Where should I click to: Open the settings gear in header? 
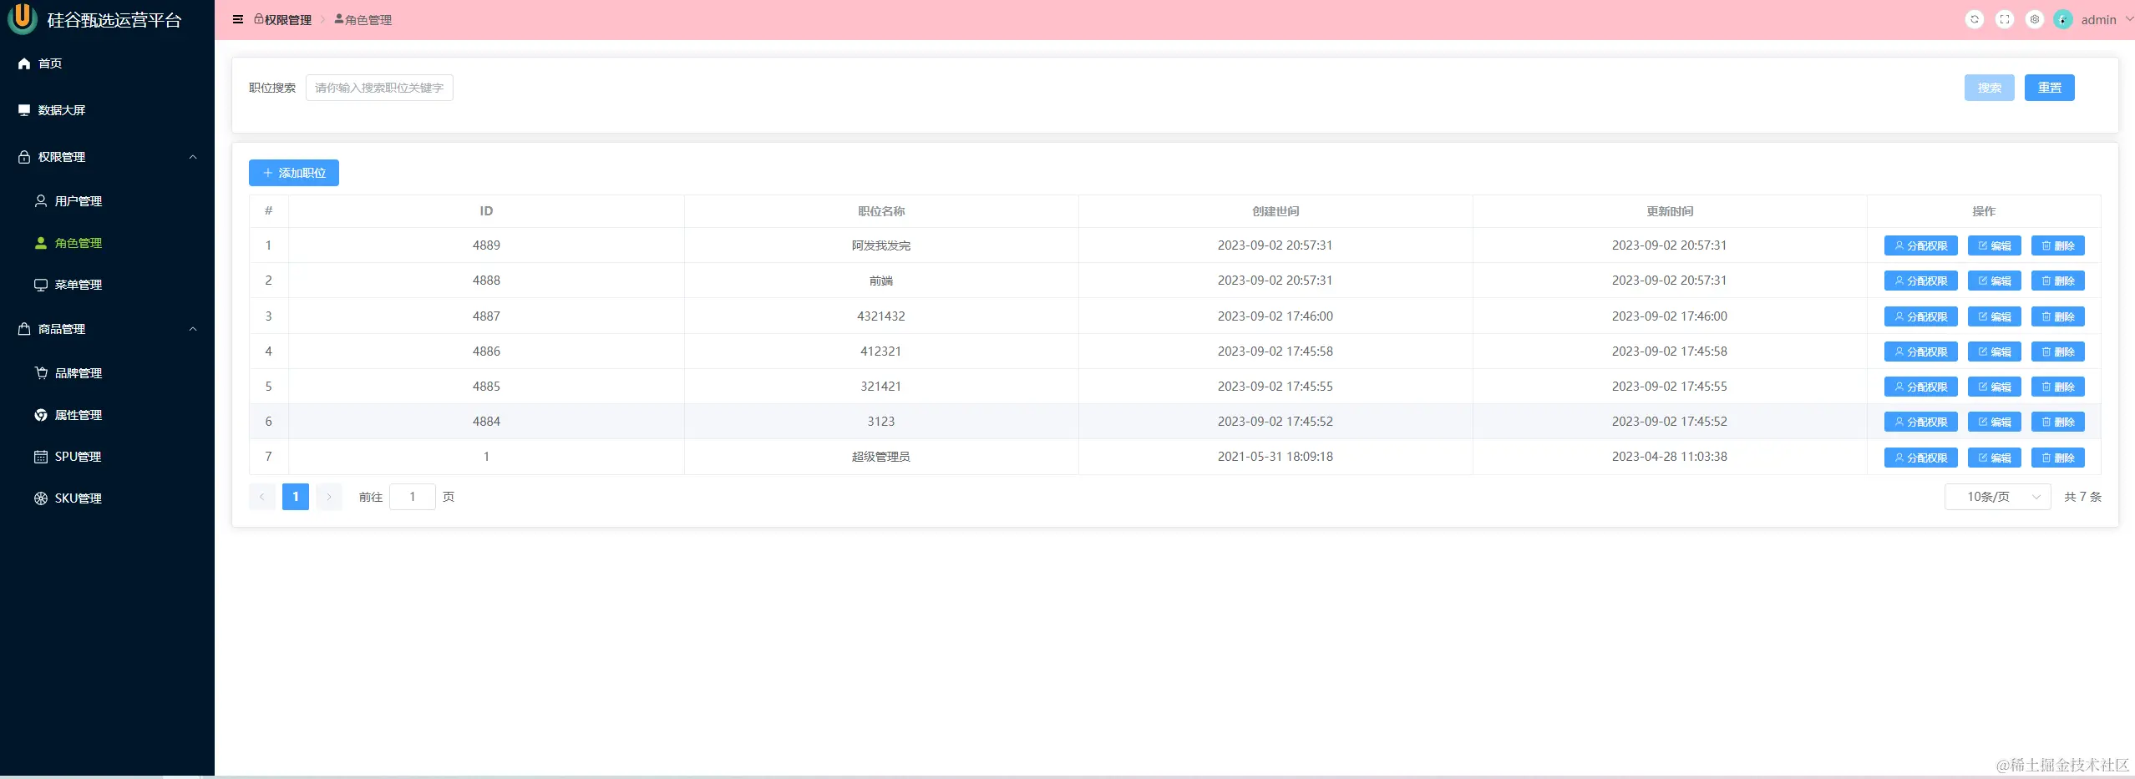(x=2035, y=19)
